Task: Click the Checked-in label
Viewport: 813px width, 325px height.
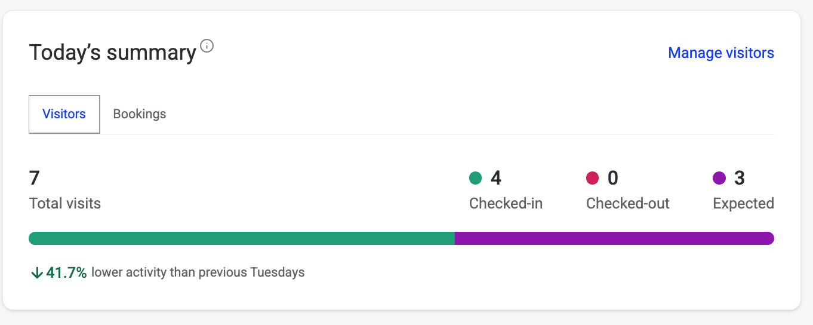Action: click(506, 204)
